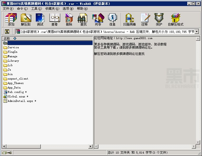202x156 pixels.
Task: Minimize the WinRAR window
Action: pyautogui.click(x=189, y=4)
